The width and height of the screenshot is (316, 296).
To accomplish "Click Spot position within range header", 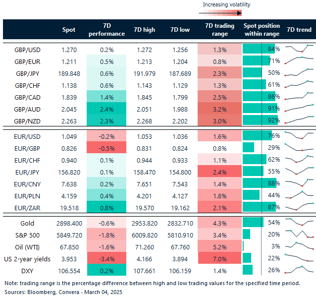I will click(262, 30).
